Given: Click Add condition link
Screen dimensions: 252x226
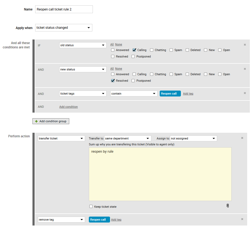Looking at the screenshot, I should point(68,107).
